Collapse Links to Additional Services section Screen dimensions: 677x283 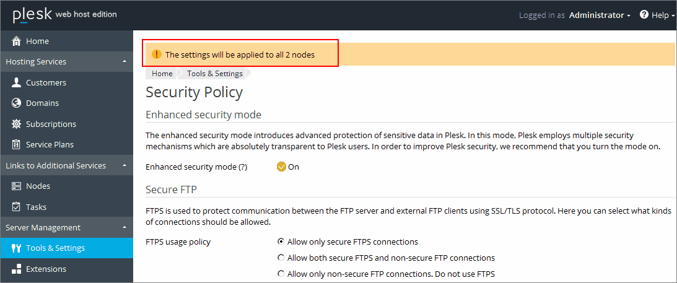pos(124,165)
